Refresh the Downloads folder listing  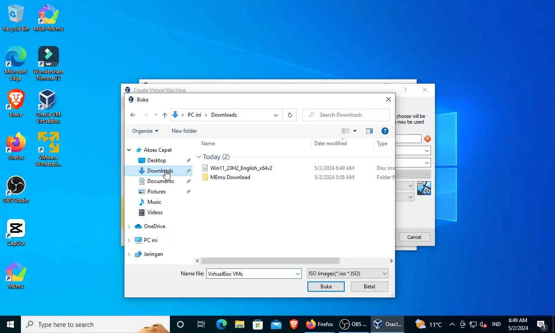[290, 115]
